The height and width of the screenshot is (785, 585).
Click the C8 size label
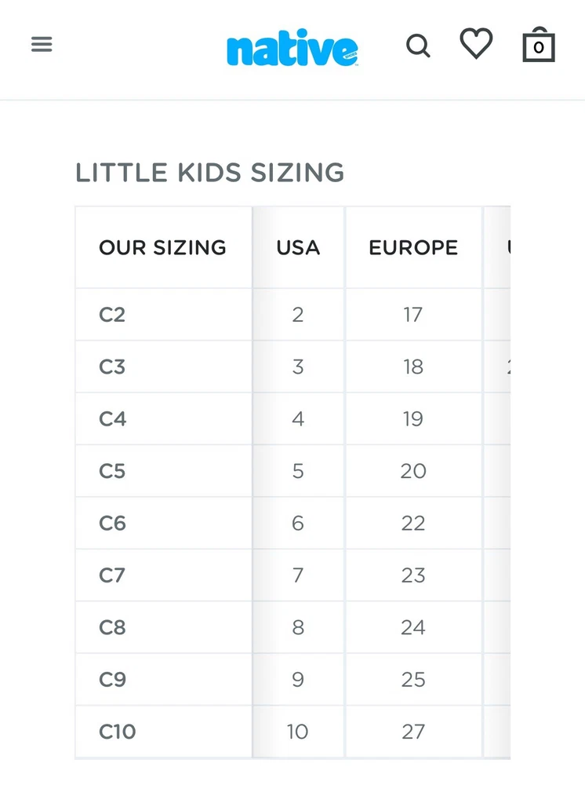pyautogui.click(x=112, y=628)
